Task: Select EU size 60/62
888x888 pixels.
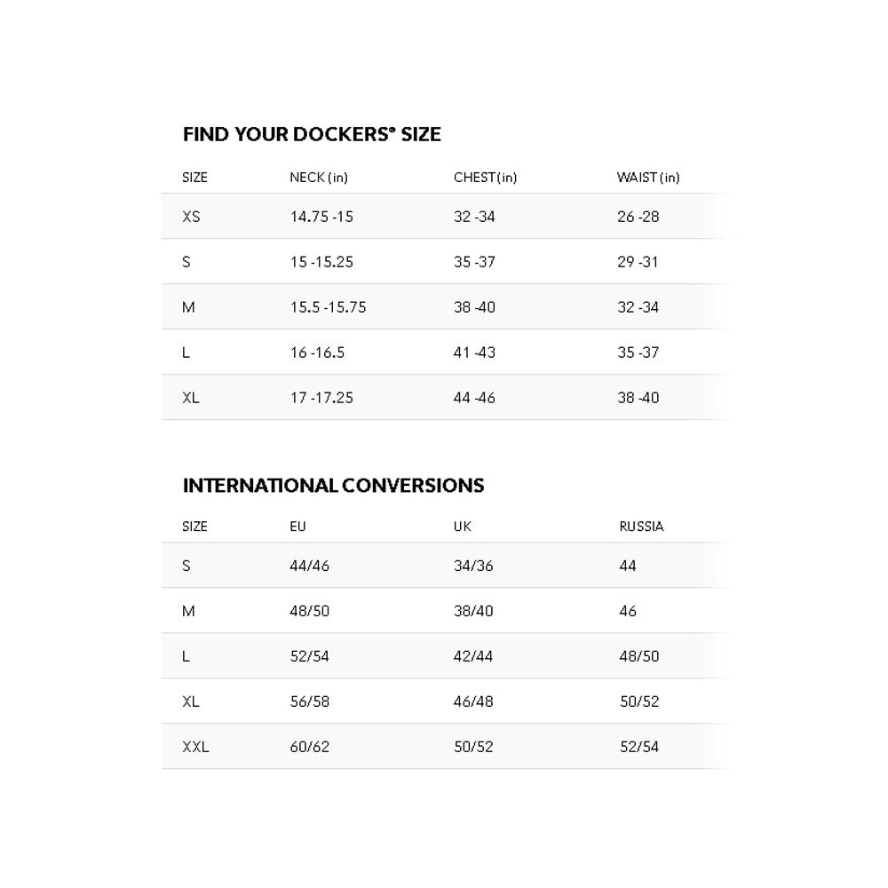Action: [309, 747]
